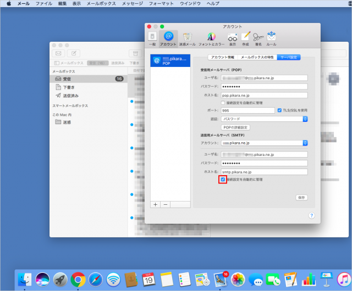
Task: Select pikara POP account in list
Action: (x=170, y=60)
